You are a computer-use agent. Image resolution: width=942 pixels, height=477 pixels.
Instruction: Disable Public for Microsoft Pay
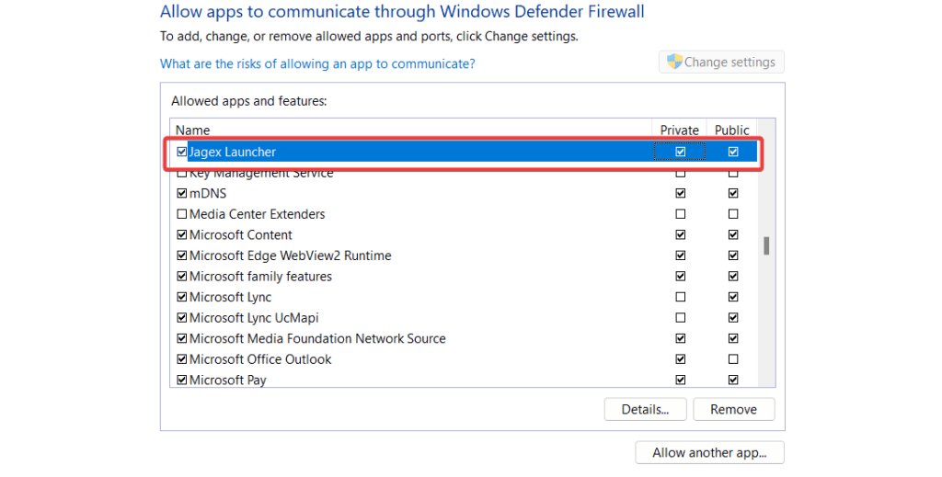pyautogui.click(x=733, y=380)
